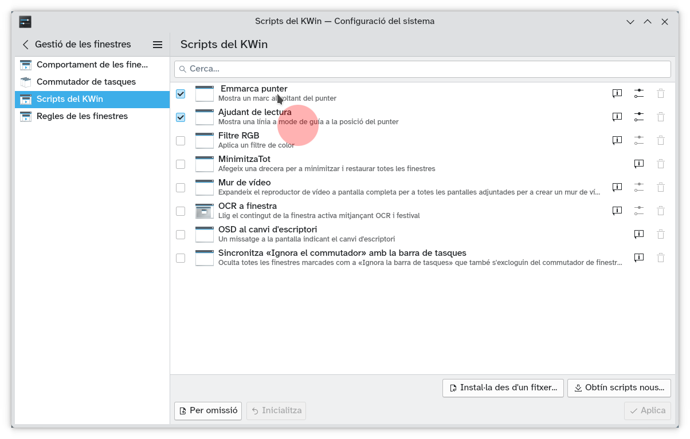Open OCR a finestra settings icon
Screen dimensions: 690x439
point(639,211)
